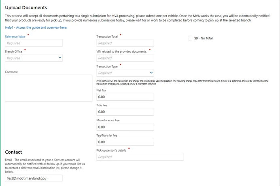Viewport: 280px width, 186px height.
Task: Focus the Reference Value input field
Action: point(34,43)
